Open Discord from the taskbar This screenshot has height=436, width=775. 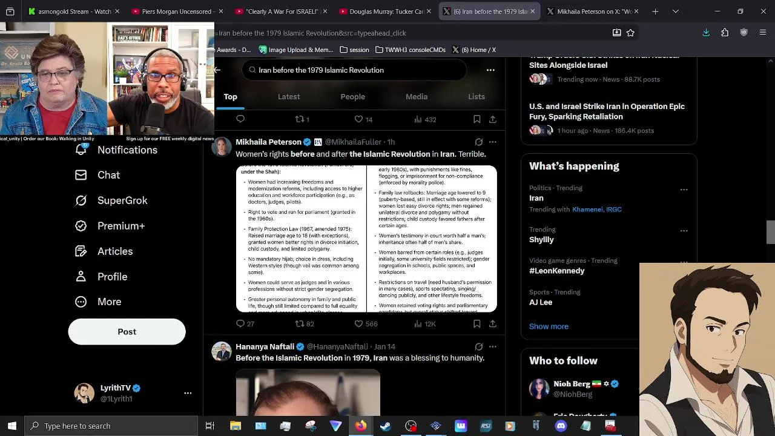point(561,426)
